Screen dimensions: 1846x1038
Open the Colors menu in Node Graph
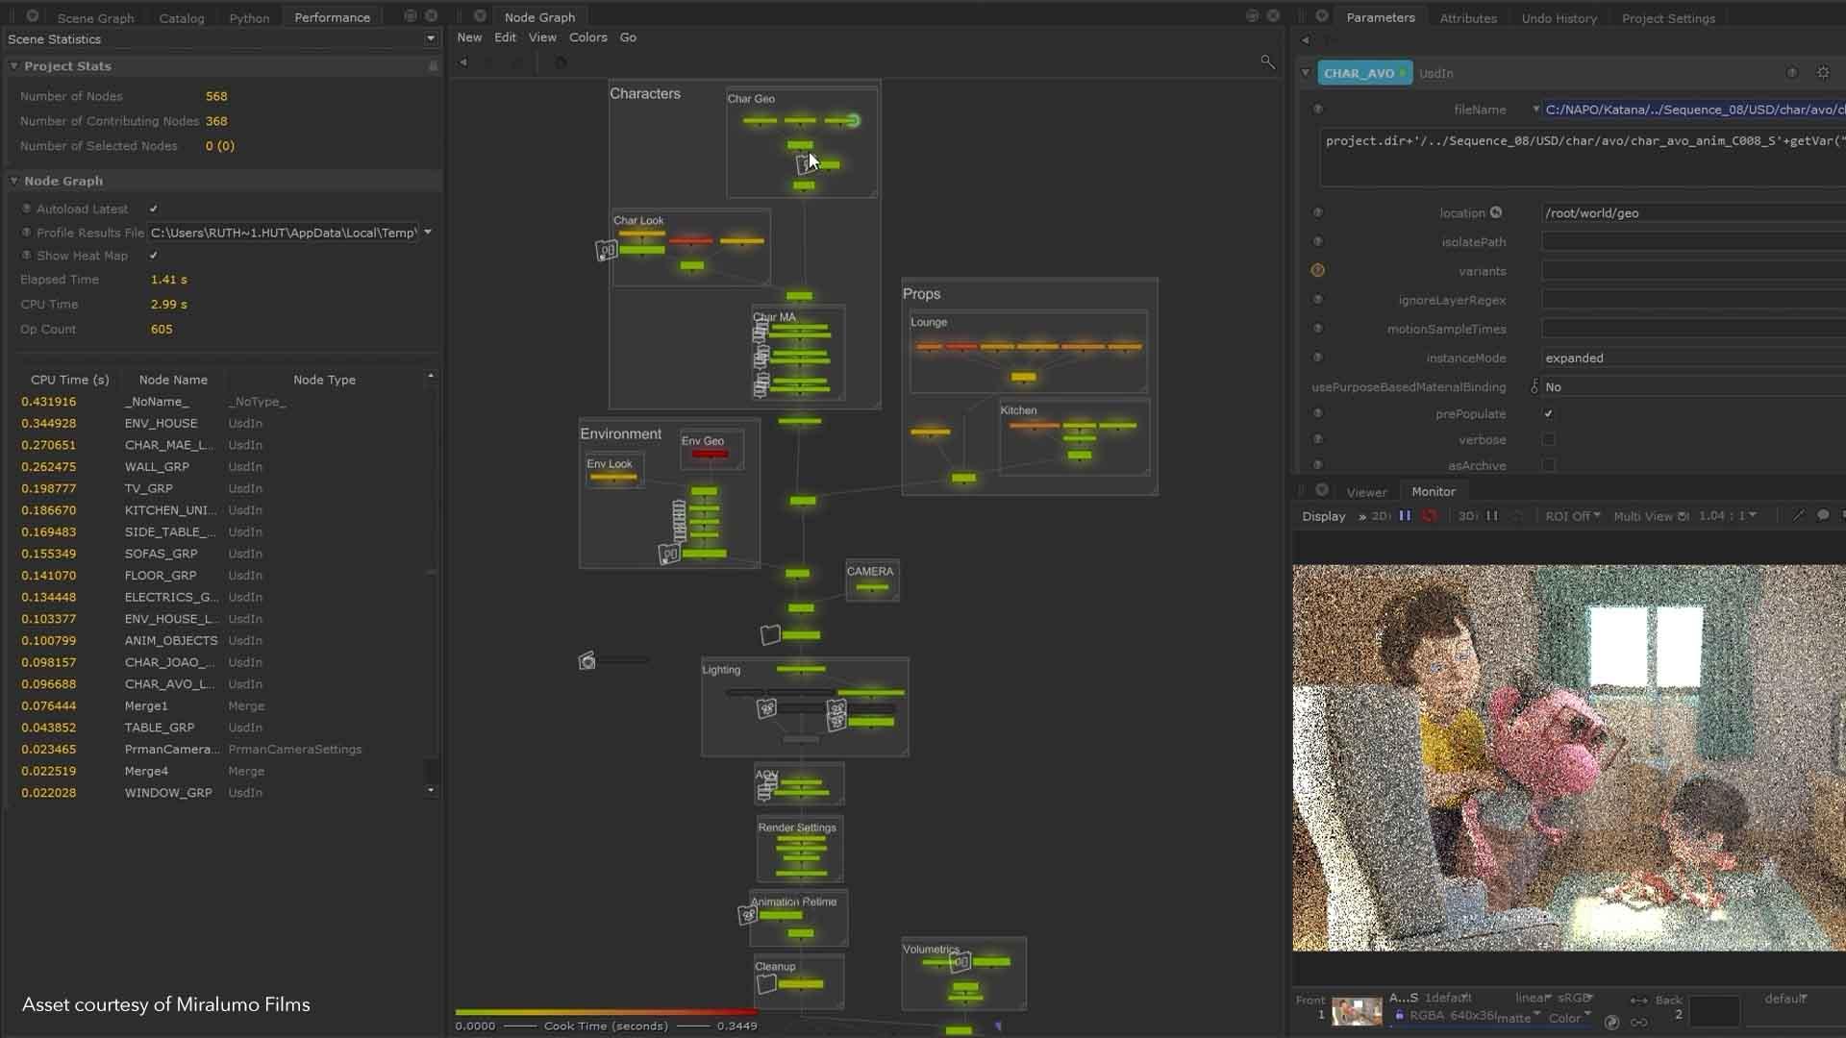coord(587,37)
